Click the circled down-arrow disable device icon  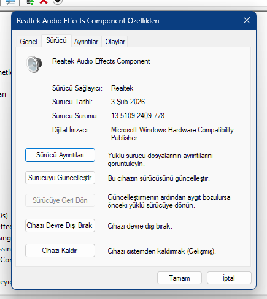58,2
